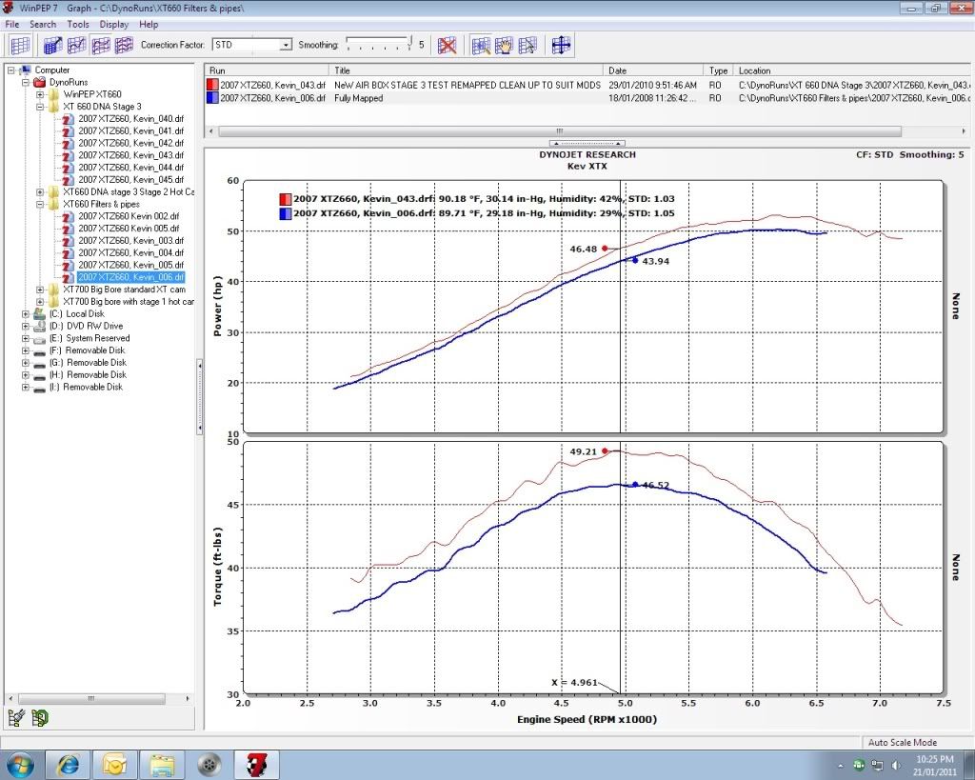Collapse the XT660 Filters & pipes folder
Viewport: 975px width, 780px height.
pos(40,204)
